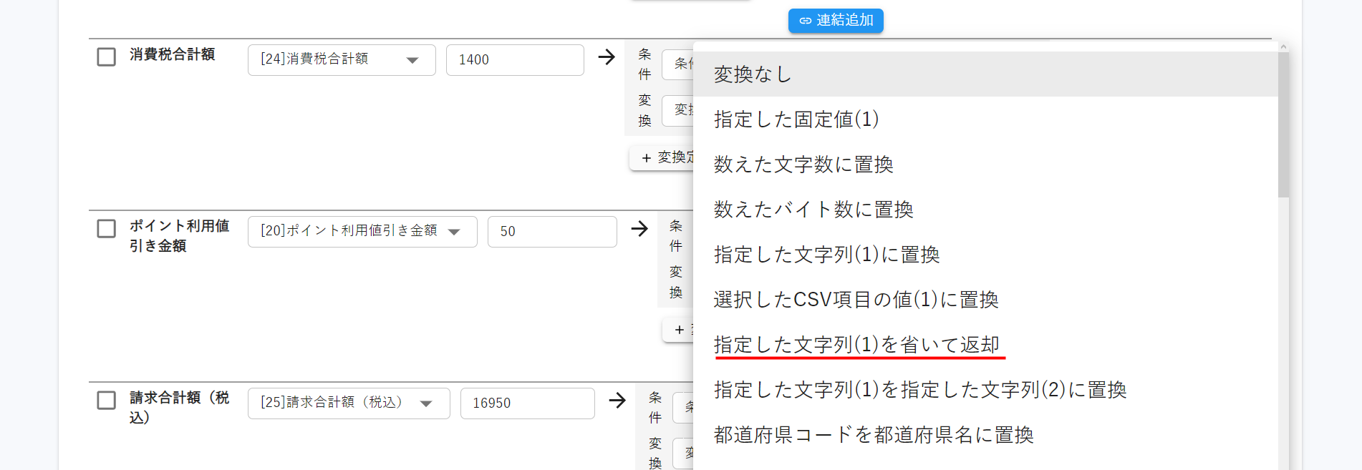Click arrow icon in 消費税合計額 row
The width and height of the screenshot is (1362, 470).
(x=607, y=57)
